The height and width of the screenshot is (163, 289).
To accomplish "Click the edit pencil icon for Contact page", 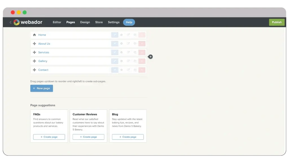I will (115, 70).
